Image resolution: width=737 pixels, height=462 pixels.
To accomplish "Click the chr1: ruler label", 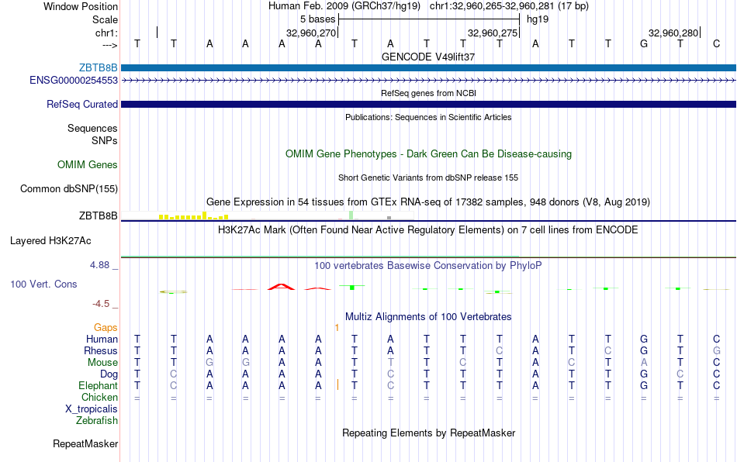I will coord(106,33).
